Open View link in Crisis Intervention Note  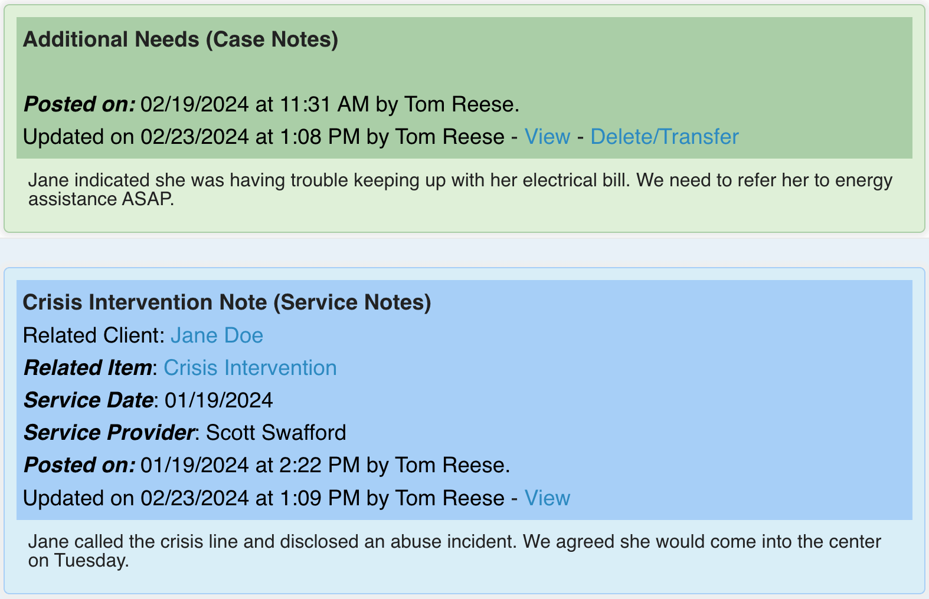tap(547, 498)
